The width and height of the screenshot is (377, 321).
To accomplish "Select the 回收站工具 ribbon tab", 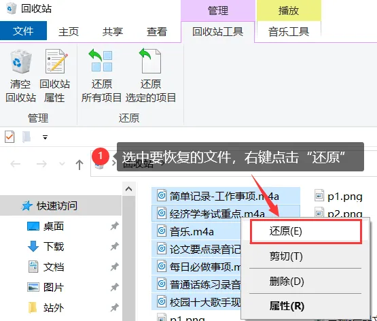I will [217, 31].
